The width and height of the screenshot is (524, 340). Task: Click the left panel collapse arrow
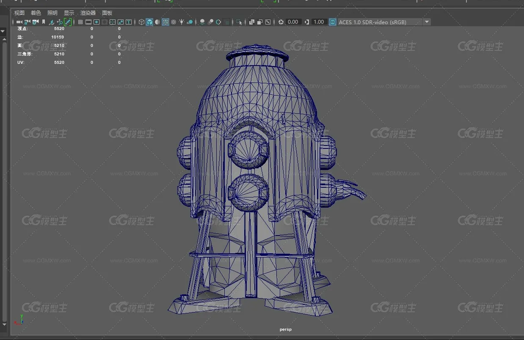3,31
